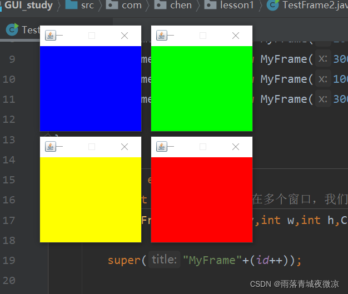Image resolution: width=348 pixels, height=294 pixels.
Task: Minimize the blue window
Action: (59, 35)
